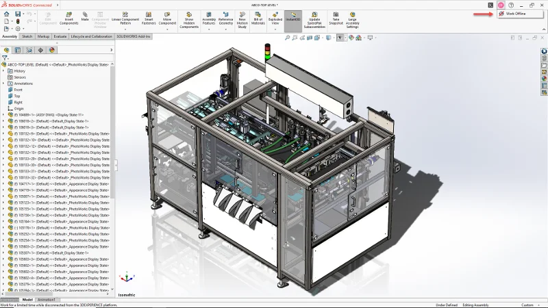Switch to the Evaluate tab
Screen dimensions: 548x308
[x=60, y=36]
